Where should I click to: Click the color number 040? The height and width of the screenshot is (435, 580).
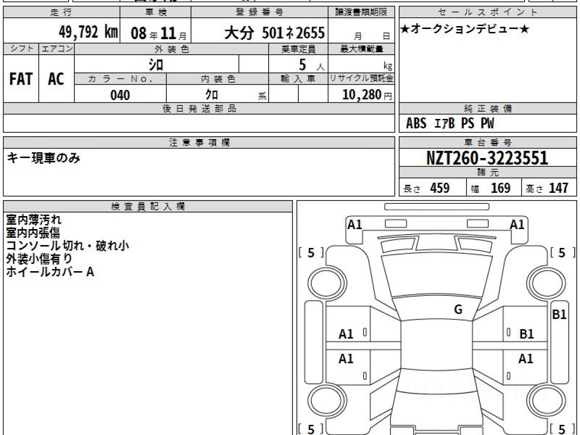tap(120, 95)
